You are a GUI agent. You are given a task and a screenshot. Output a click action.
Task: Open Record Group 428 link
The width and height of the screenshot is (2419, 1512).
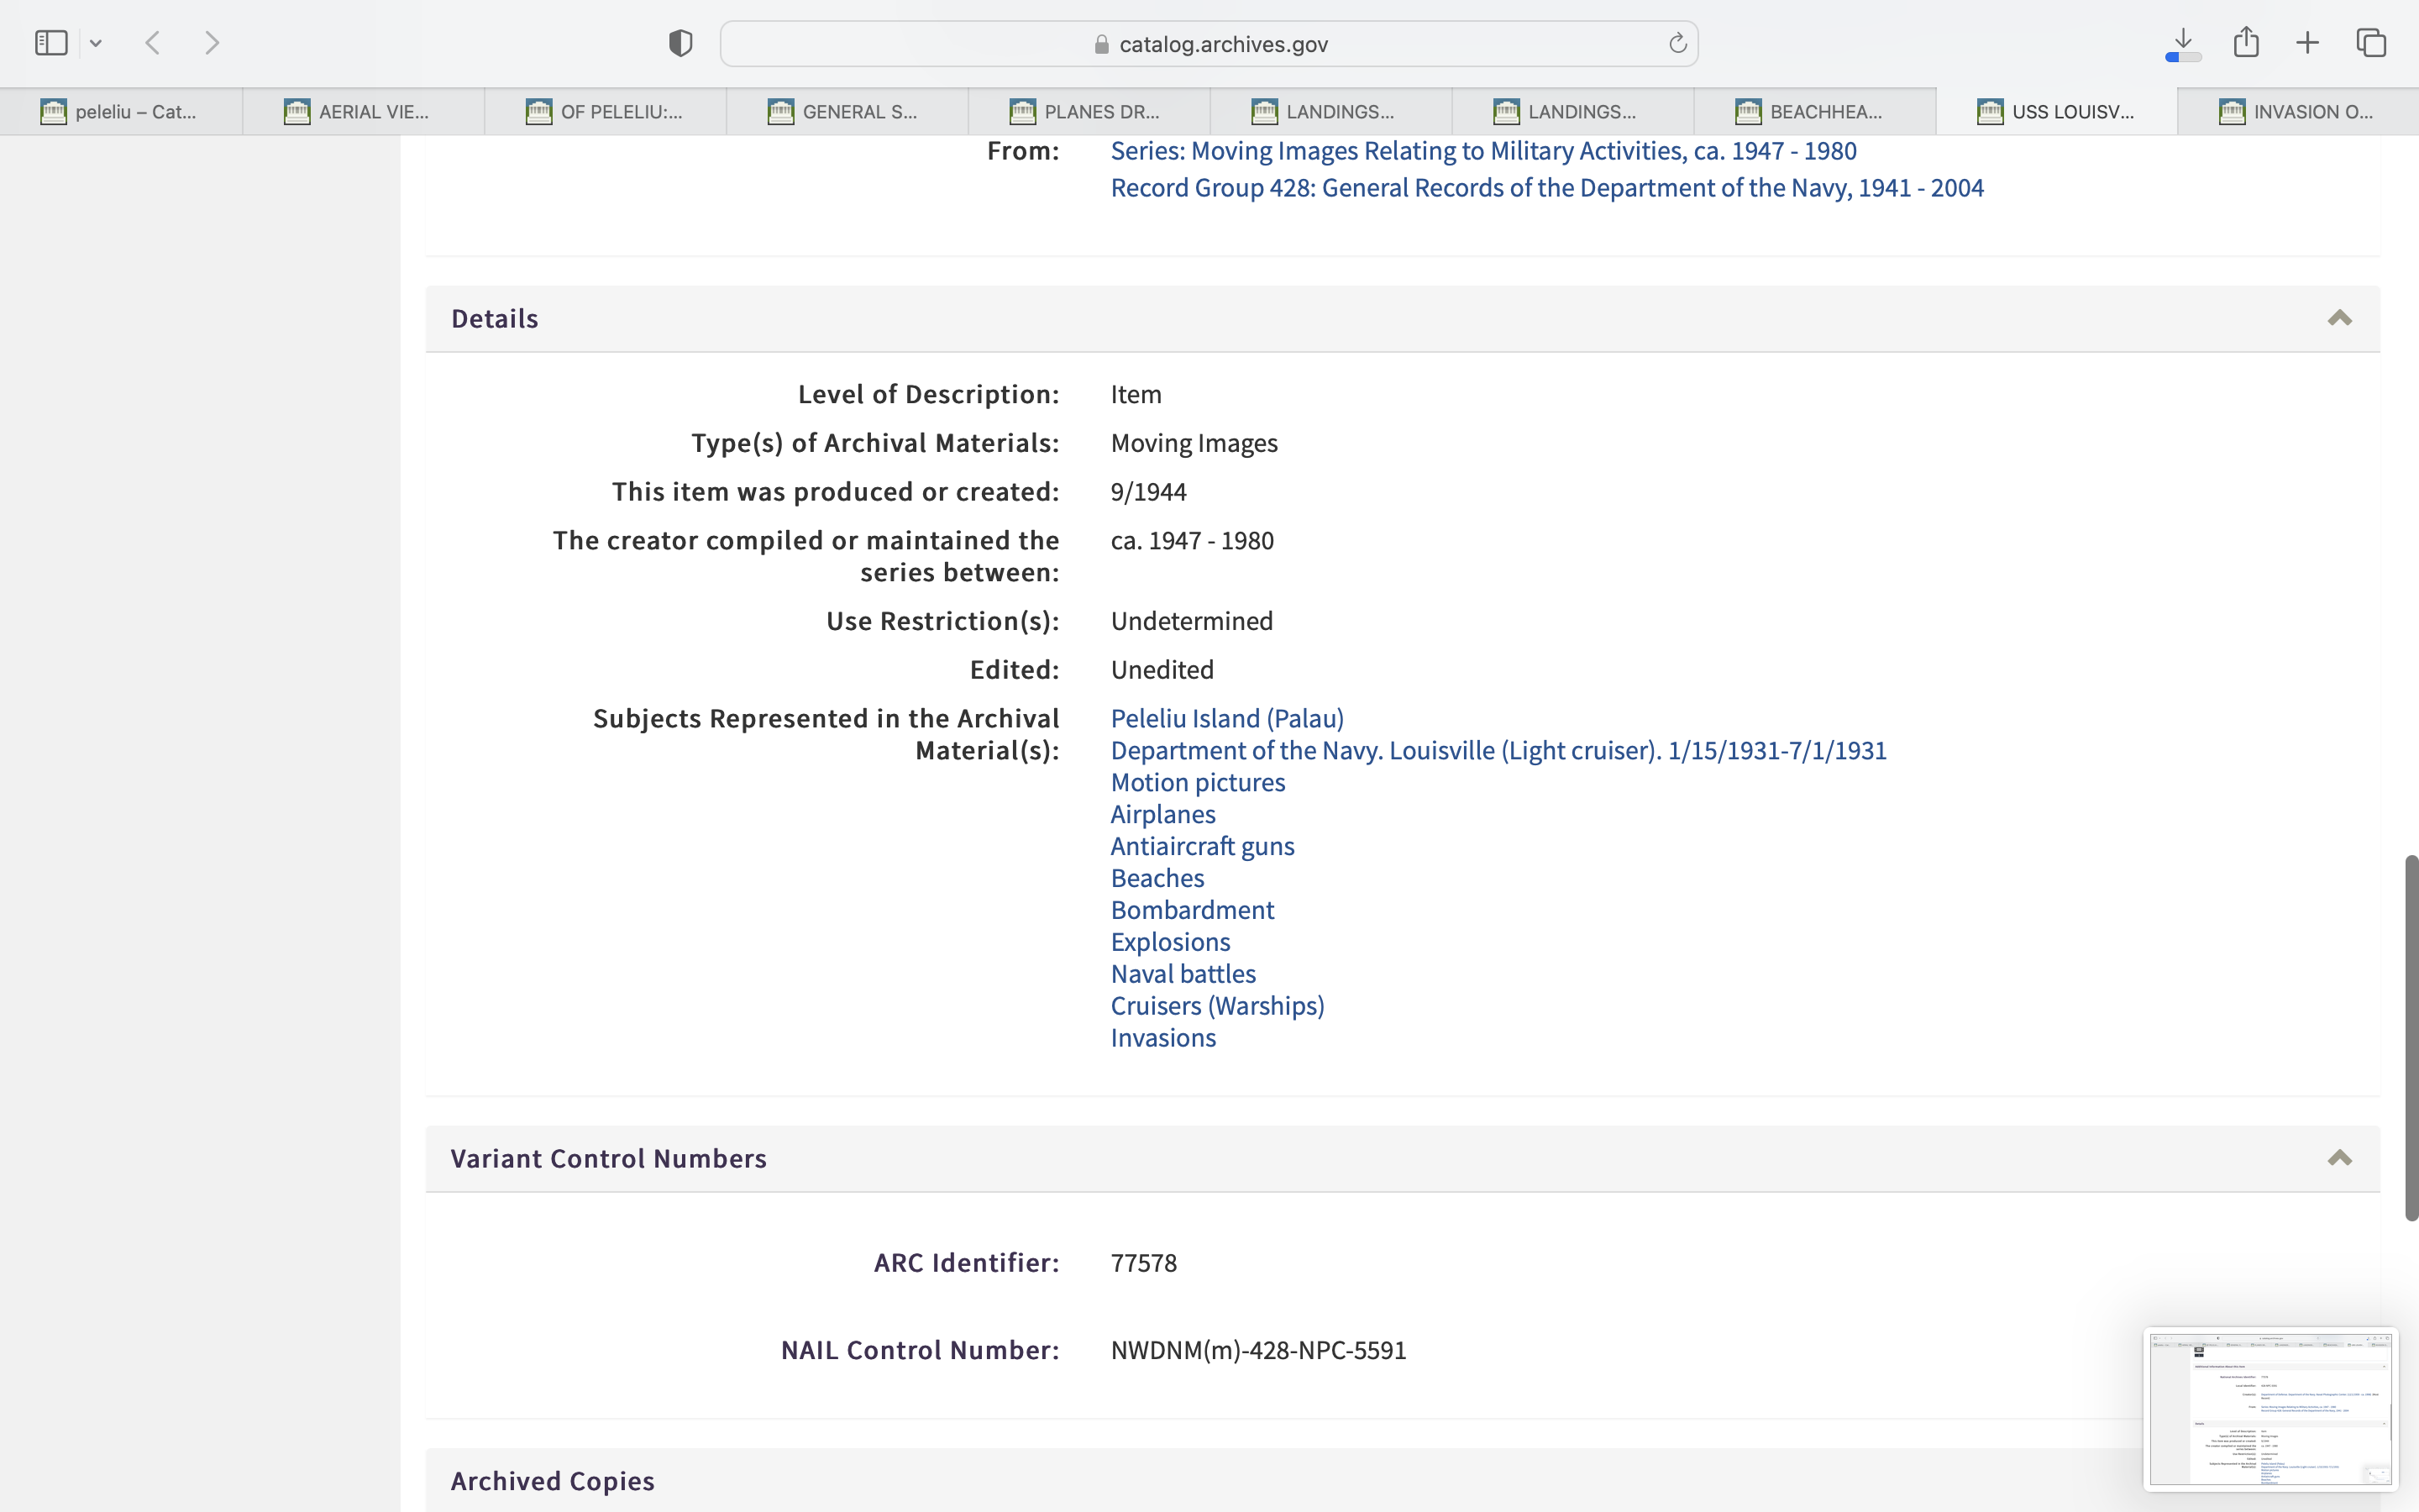coord(1546,188)
